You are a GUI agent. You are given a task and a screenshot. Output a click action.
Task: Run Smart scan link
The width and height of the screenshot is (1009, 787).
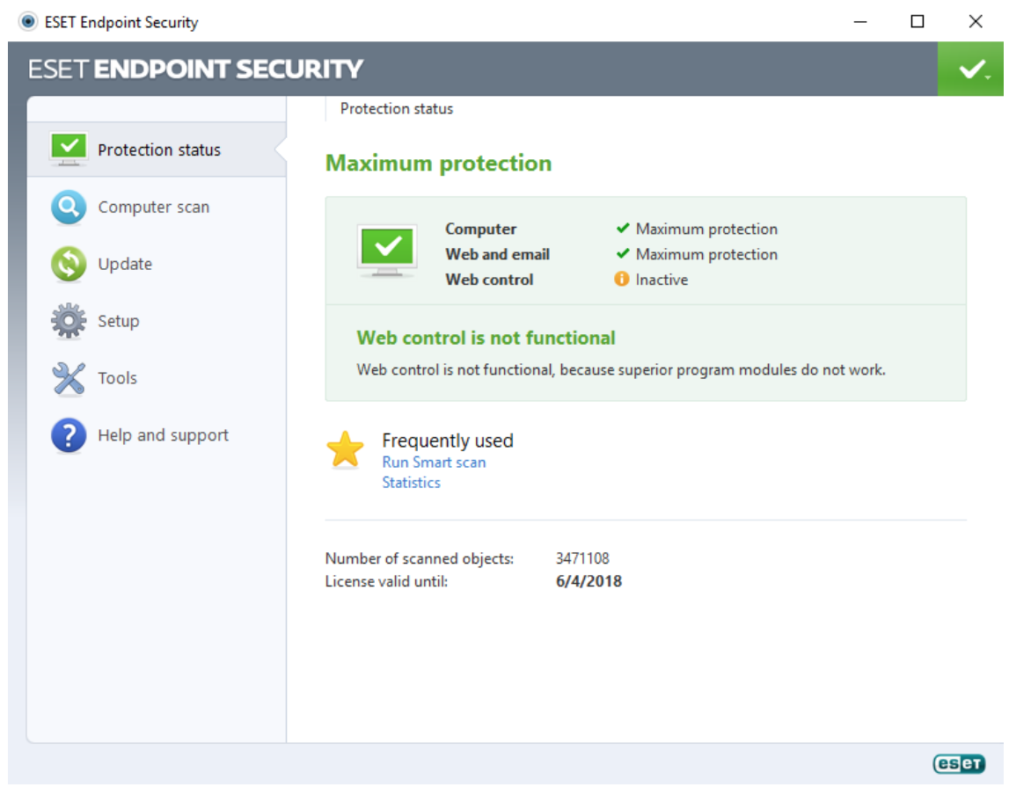pos(434,463)
